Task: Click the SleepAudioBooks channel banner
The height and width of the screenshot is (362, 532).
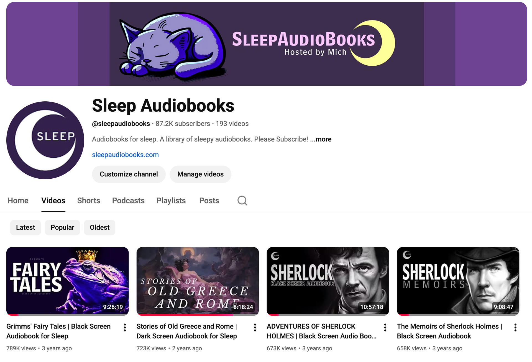Action: coord(267,44)
